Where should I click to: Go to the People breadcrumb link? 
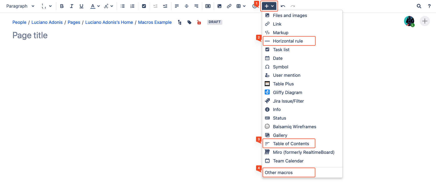tap(19, 22)
